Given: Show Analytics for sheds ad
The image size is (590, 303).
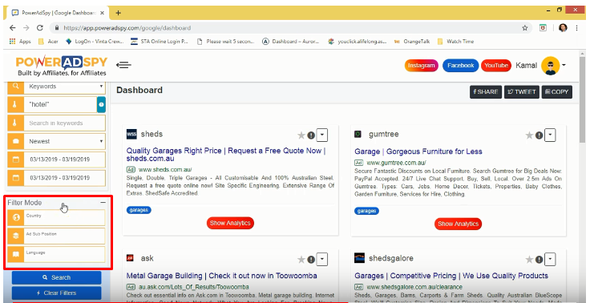Looking at the screenshot, I should (x=230, y=223).
